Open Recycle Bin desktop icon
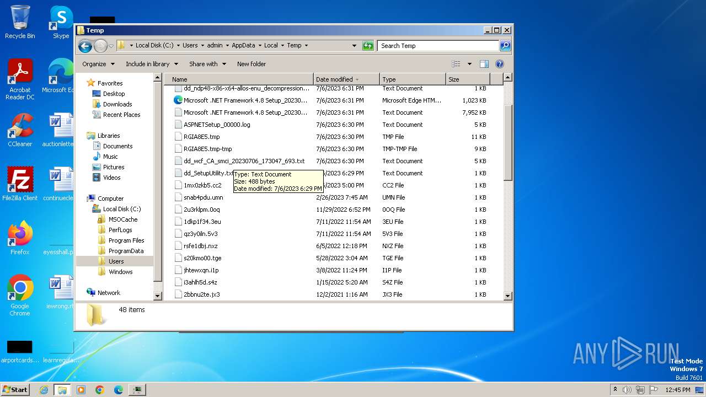The height and width of the screenshot is (397, 706). pos(20,22)
